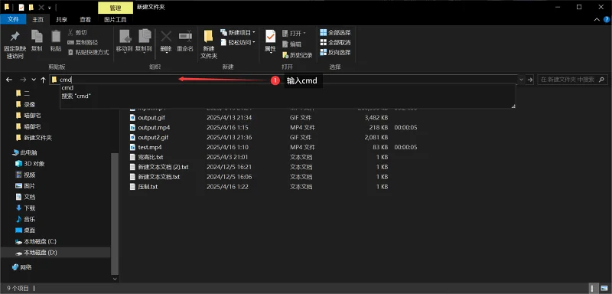This screenshot has width=612, height=294.
Task: Open the 文件 menu
Action: click(13, 19)
